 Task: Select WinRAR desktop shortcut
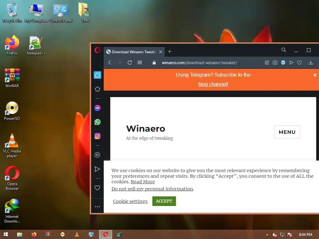(12, 78)
